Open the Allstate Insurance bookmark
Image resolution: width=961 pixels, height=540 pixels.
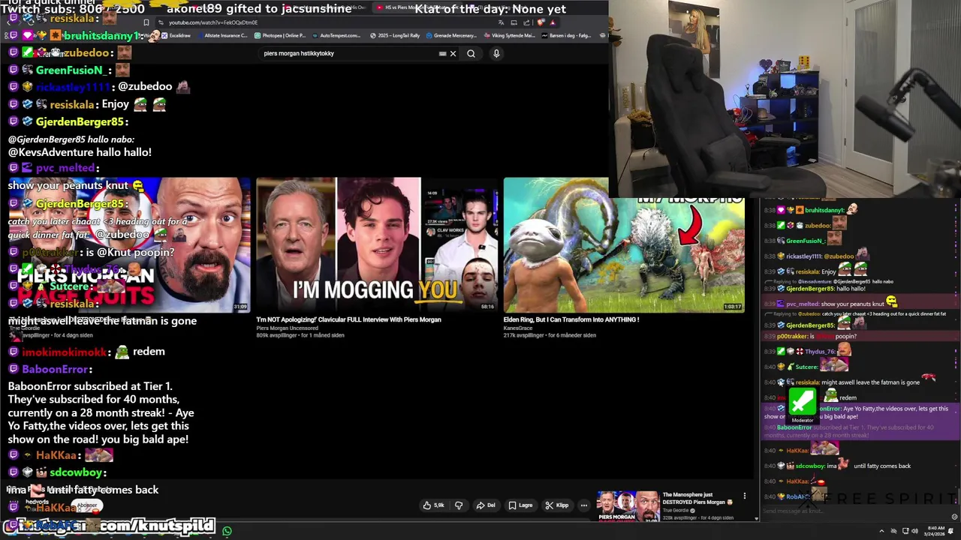222,35
